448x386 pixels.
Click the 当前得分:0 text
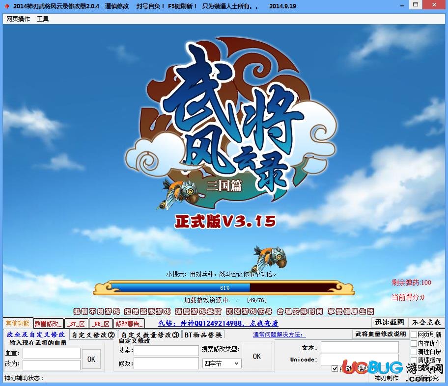[408, 297]
